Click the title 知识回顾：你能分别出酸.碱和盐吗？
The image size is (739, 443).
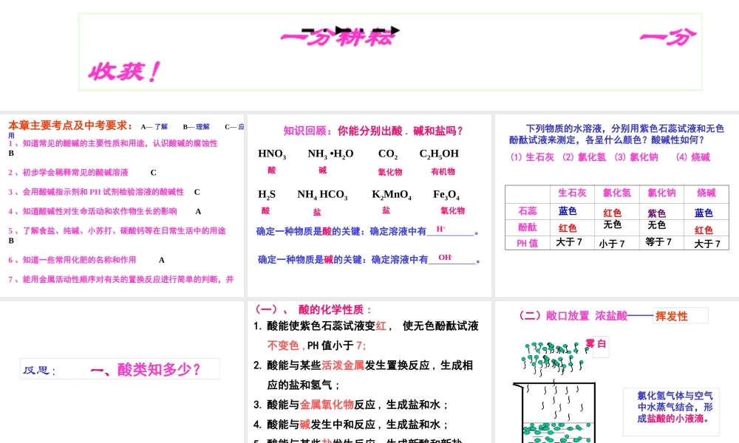point(373,131)
